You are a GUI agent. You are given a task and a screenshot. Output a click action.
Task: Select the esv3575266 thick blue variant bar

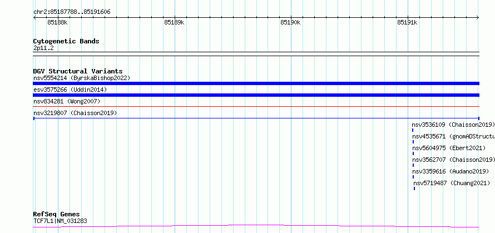[256, 95]
